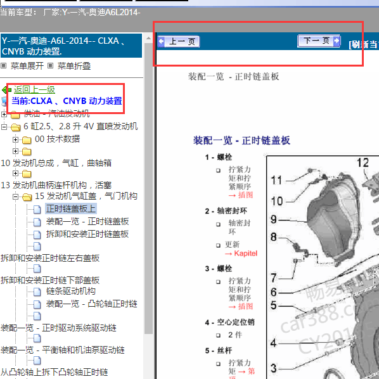The image size is (379, 379).
Task: Click the timing chain cover diagram
Action: tap(323, 267)
